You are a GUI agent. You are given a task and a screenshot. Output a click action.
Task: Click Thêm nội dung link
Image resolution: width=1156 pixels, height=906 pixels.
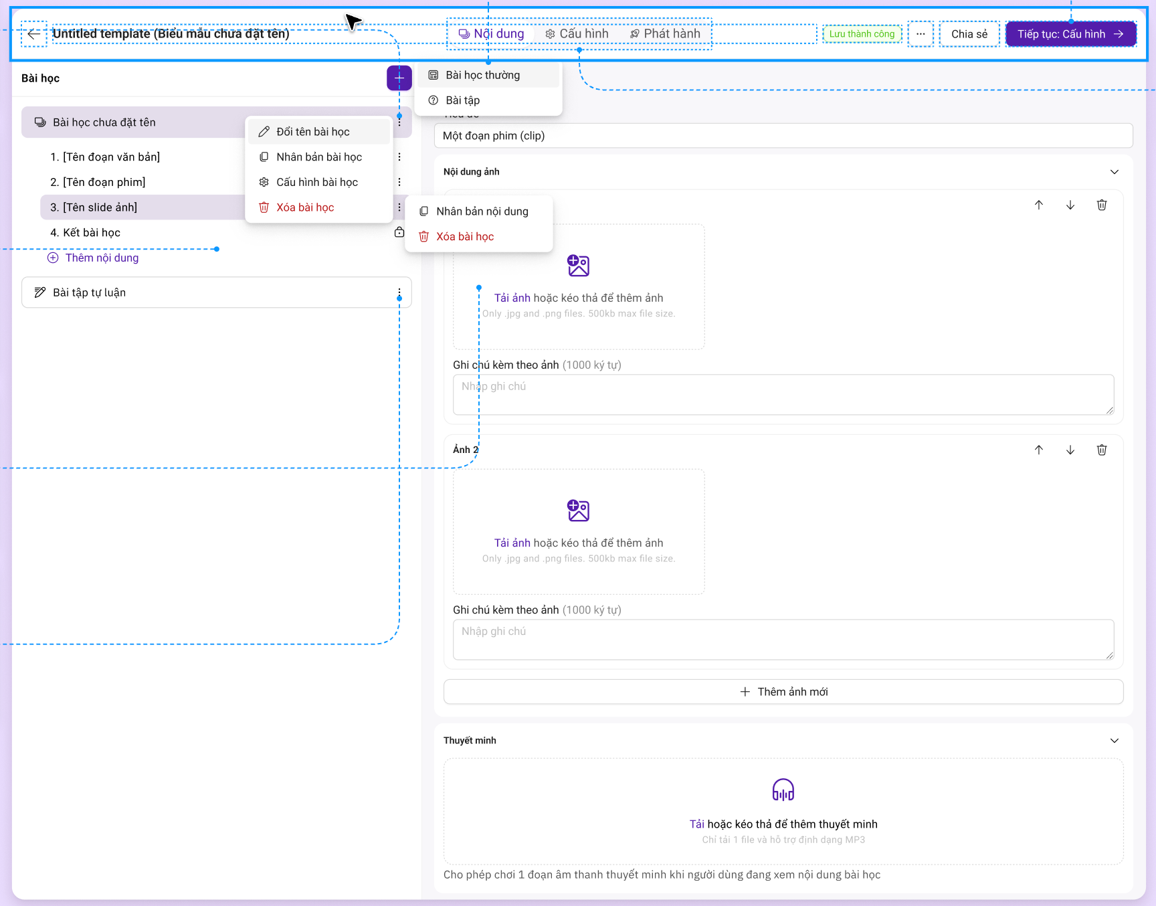[x=93, y=258]
